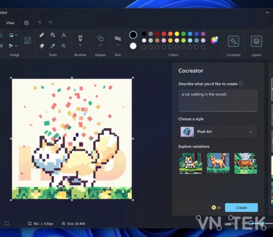This screenshot has width=273, height=237.
Task: Select the Color picker eyedropper tool
Action: [53, 46]
